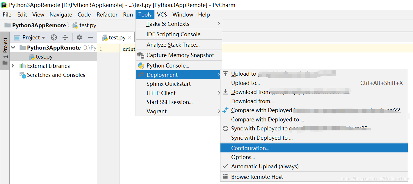Open Project panel settings gear

(x=79, y=37)
